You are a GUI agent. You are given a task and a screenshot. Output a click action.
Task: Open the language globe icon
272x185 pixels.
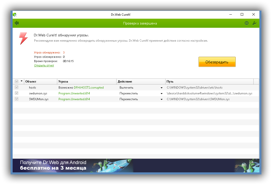coord(247,23)
